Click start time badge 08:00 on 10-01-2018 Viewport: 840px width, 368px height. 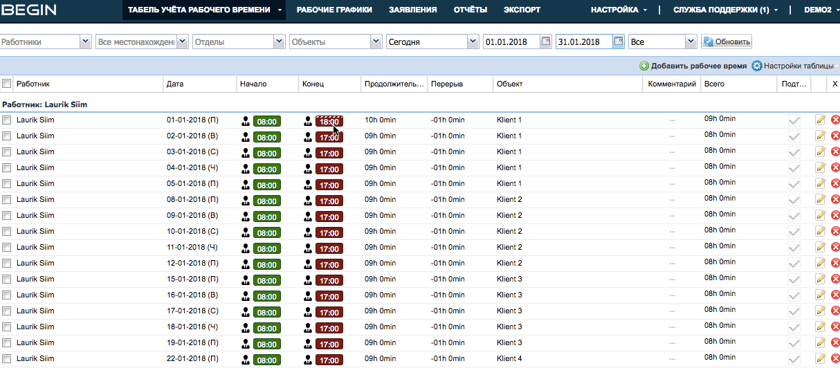[267, 232]
